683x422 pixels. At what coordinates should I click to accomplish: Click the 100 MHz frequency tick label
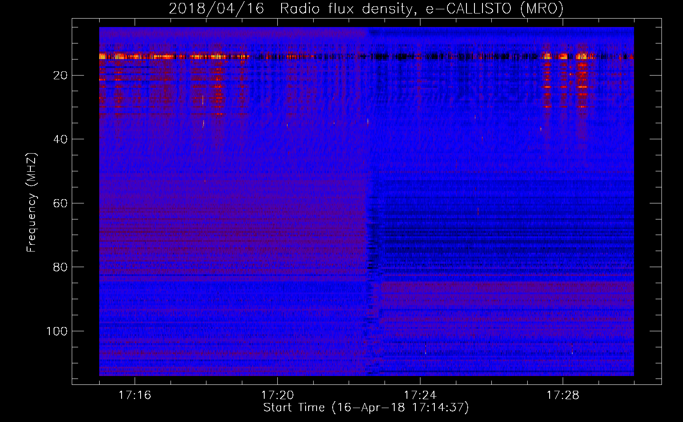pos(57,331)
